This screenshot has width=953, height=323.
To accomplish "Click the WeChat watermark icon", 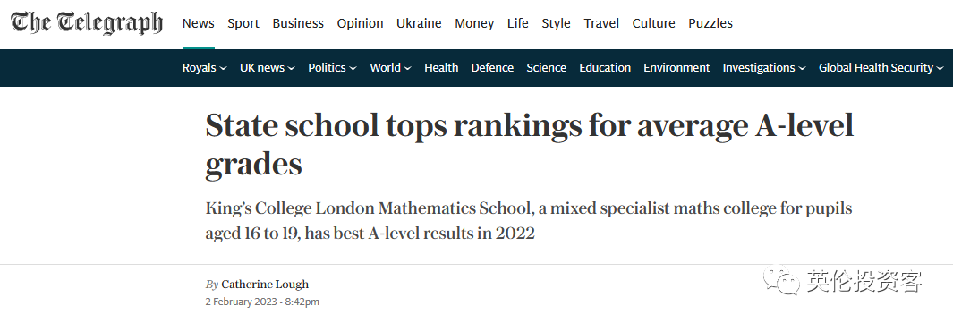I will tap(781, 281).
